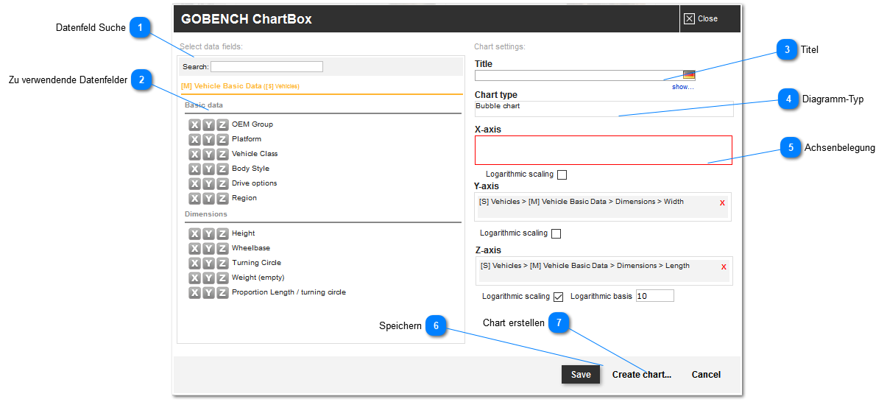
Task: Close the GOBENCH ChartBox window
Action: pos(701,18)
